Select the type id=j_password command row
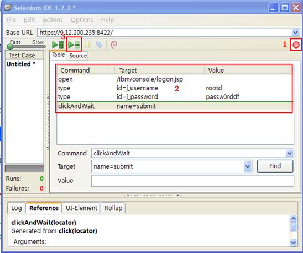Image resolution: width=303 pixels, height=253 pixels. (x=175, y=96)
